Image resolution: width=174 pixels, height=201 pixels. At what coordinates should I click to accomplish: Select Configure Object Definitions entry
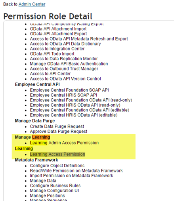coord(57,166)
